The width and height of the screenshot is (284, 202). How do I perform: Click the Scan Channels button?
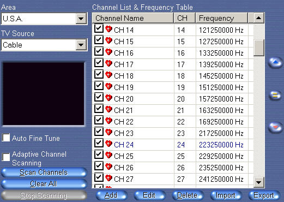pos(44,172)
